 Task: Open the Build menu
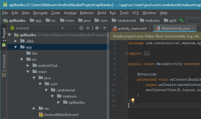pyautogui.click(x=102, y=13)
